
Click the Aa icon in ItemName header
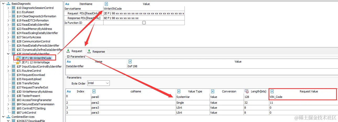pos(67,4)
